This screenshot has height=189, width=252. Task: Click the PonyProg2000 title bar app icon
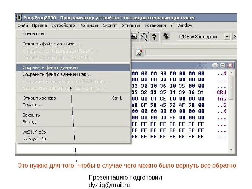click(19, 18)
